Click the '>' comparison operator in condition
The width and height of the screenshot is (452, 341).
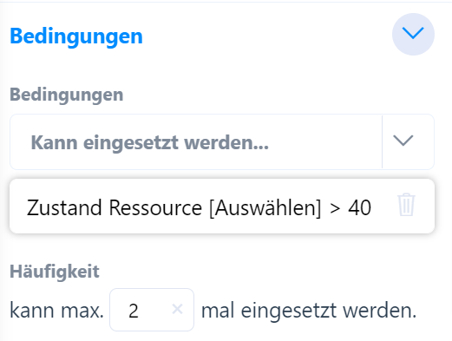click(x=335, y=209)
